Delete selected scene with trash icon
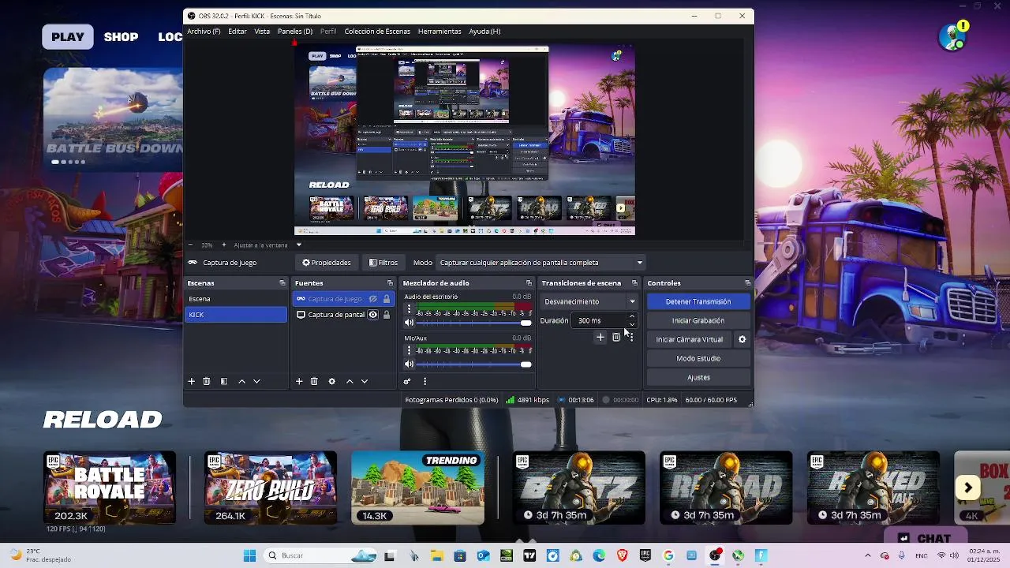 point(207,381)
